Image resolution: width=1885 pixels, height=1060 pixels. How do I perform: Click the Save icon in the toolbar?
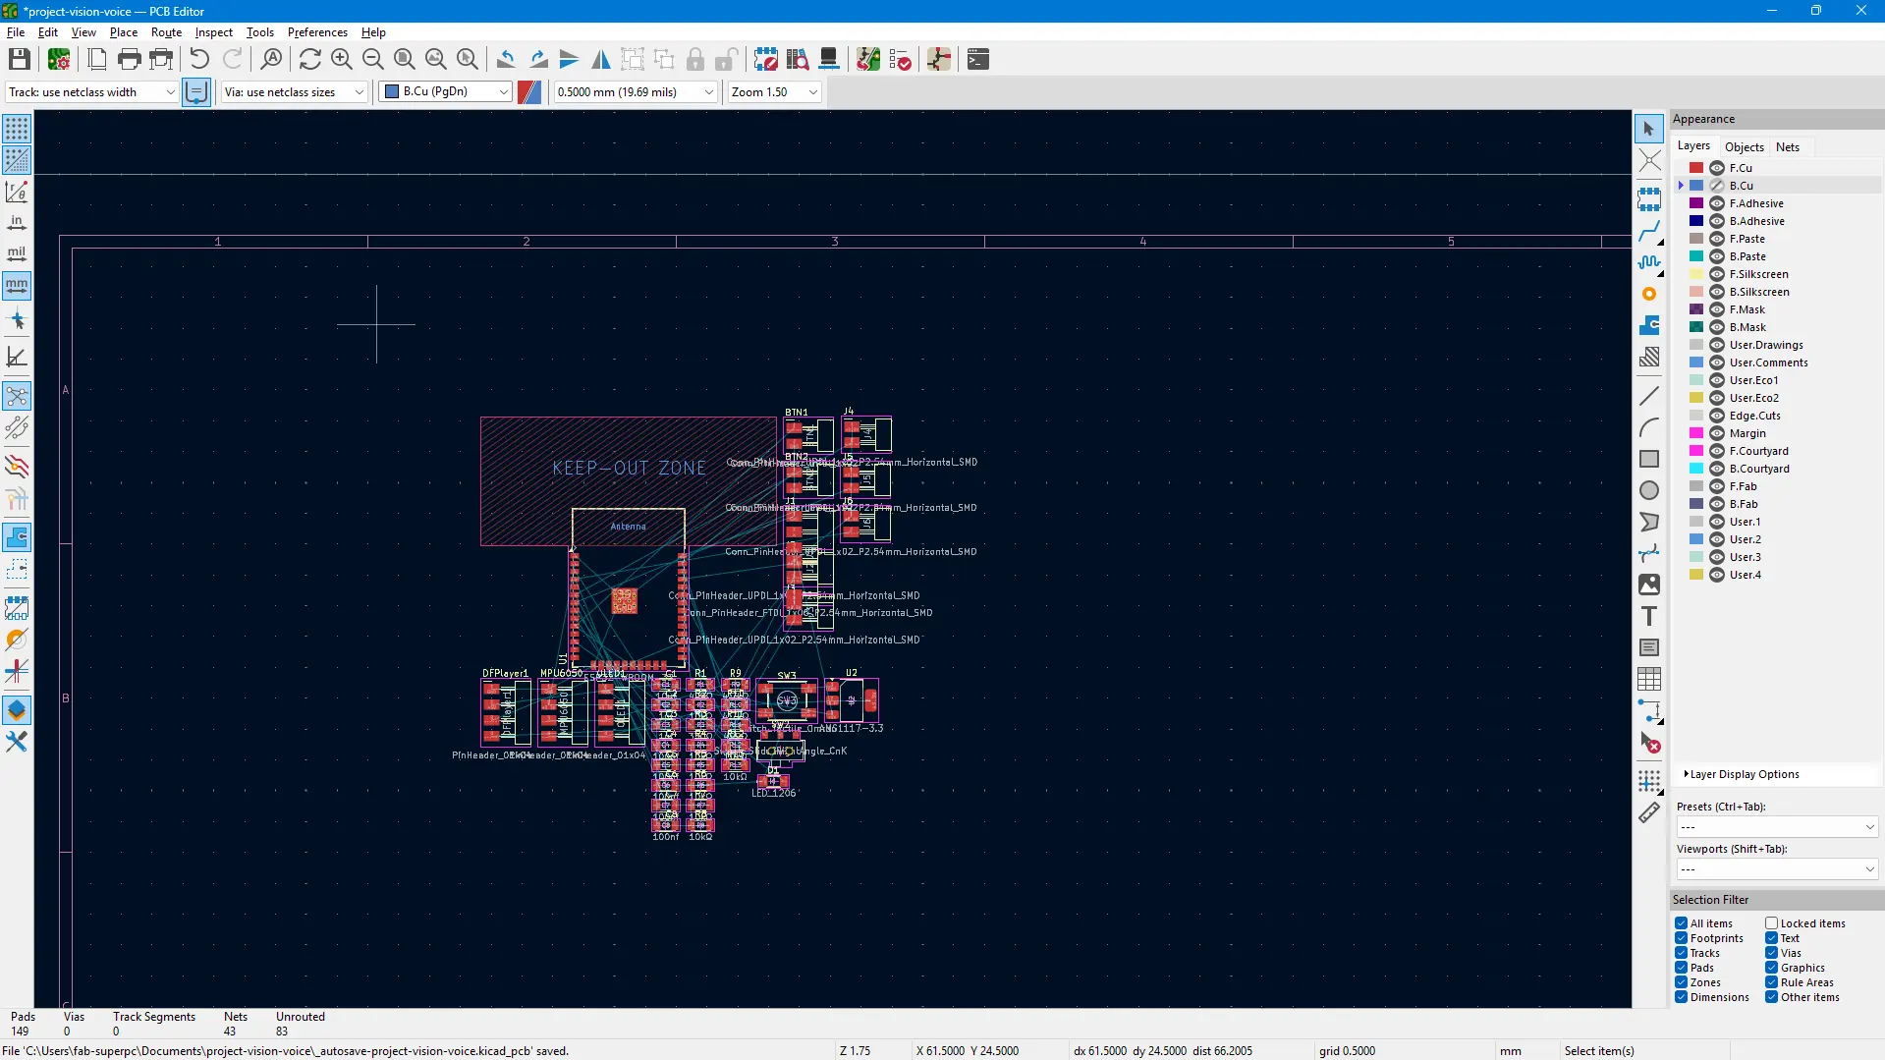[x=19, y=60]
